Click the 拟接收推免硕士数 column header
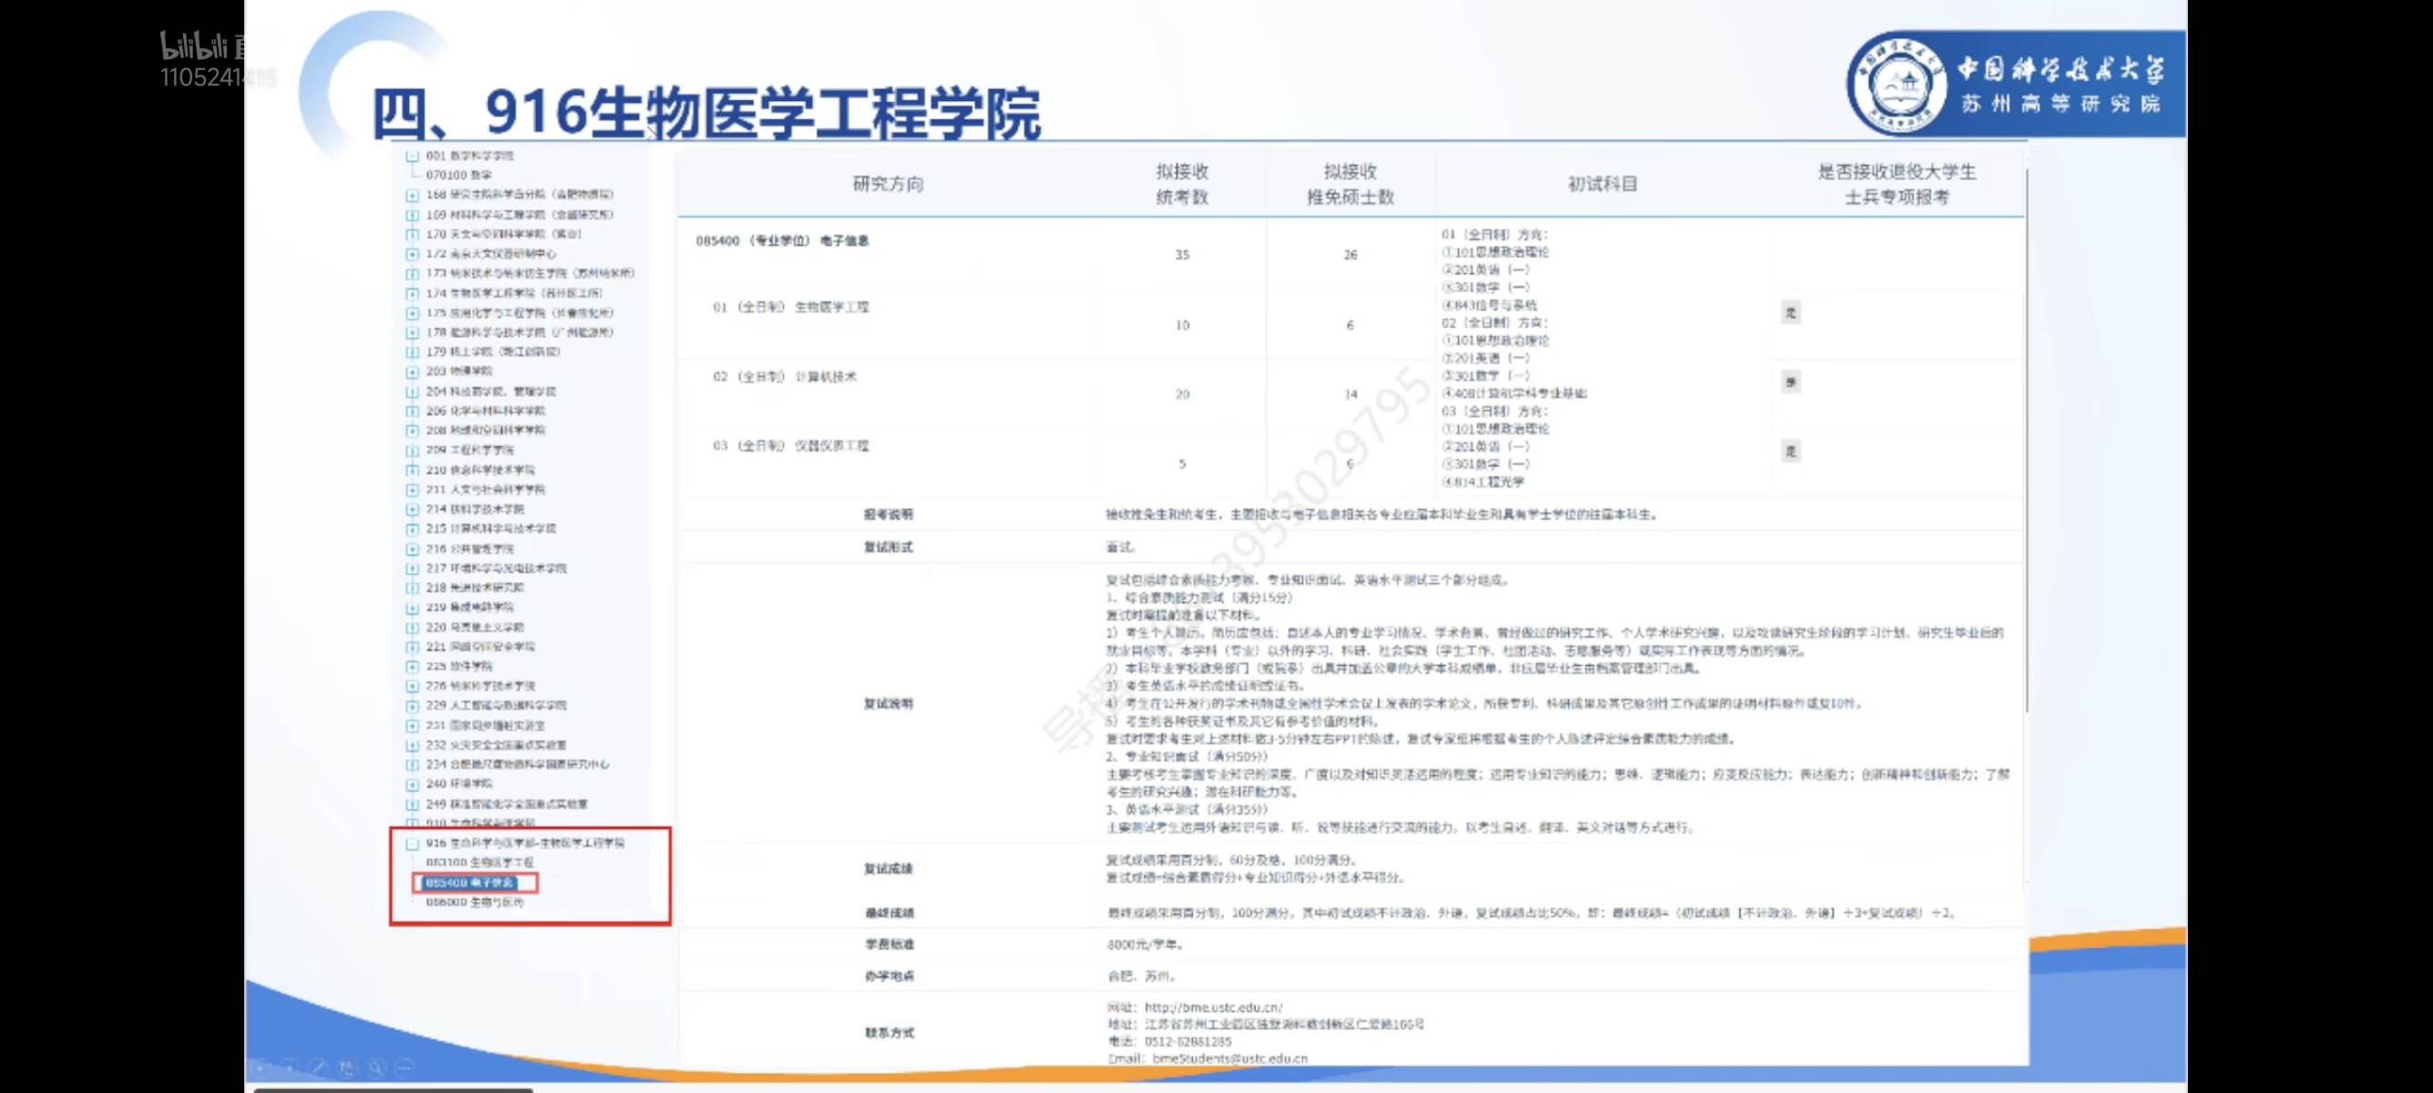 click(x=1350, y=184)
